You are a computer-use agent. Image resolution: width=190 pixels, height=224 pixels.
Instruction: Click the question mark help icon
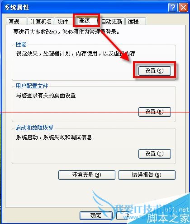point(173,7)
